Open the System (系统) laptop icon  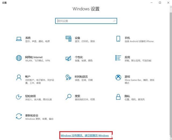19,39
